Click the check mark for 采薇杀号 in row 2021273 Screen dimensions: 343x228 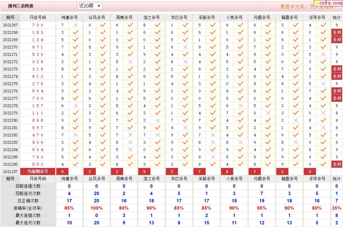pos(213,69)
